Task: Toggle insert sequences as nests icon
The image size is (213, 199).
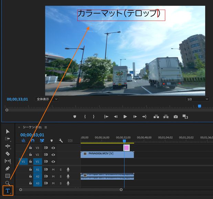Action: (x=23, y=141)
